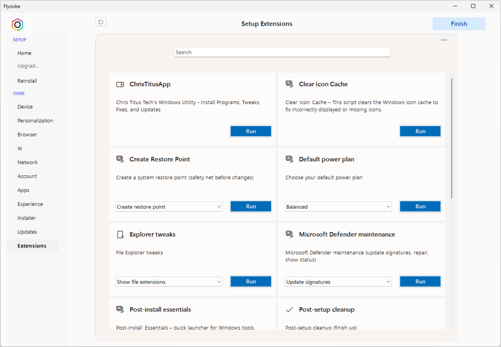501x347 pixels.
Task: Expand the Show file extensions dropdown
Action: click(169, 282)
